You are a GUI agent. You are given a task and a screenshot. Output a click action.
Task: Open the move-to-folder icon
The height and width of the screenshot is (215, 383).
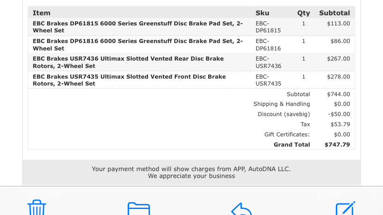[x=139, y=209]
